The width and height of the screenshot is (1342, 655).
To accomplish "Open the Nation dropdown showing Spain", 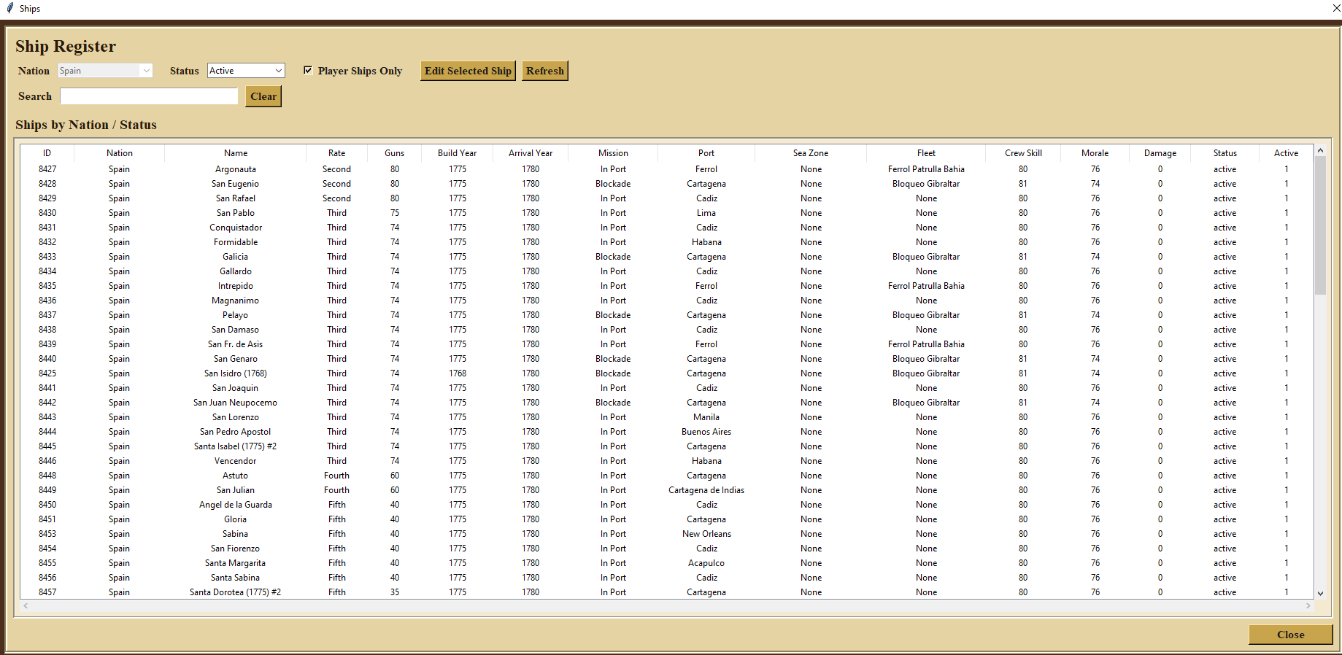I will pos(105,71).
